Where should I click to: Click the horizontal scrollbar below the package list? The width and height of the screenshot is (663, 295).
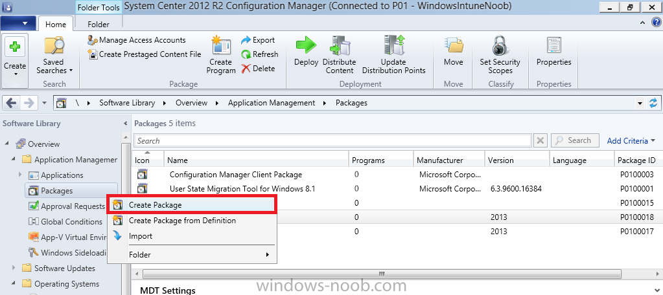coord(381,273)
